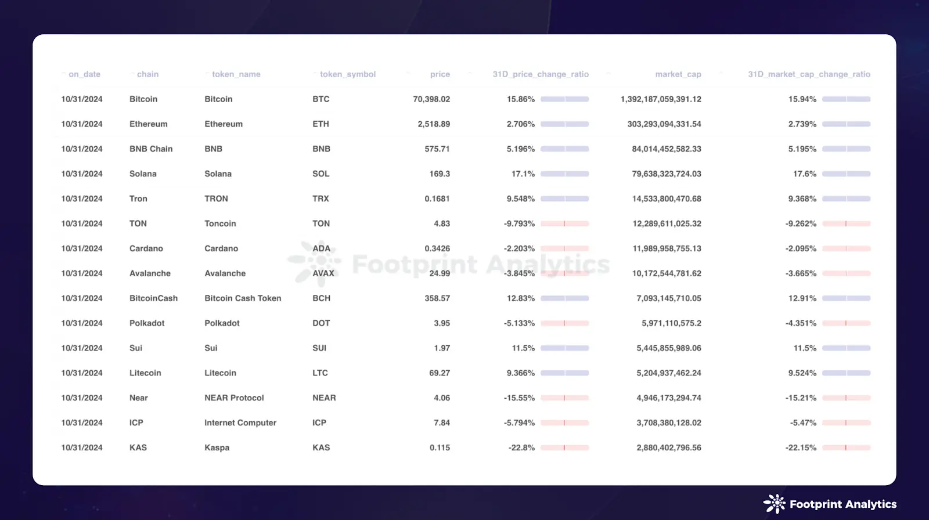Select the Internet Computer token name cell
This screenshot has width=929, height=520.
pyautogui.click(x=240, y=423)
